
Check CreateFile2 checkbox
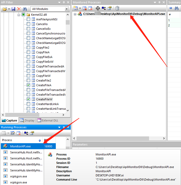pos(28,80)
